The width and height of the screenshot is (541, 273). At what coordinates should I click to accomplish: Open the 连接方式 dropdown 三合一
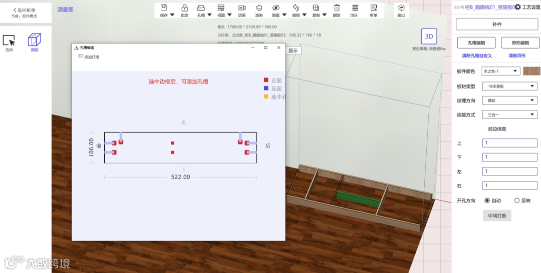click(x=509, y=114)
